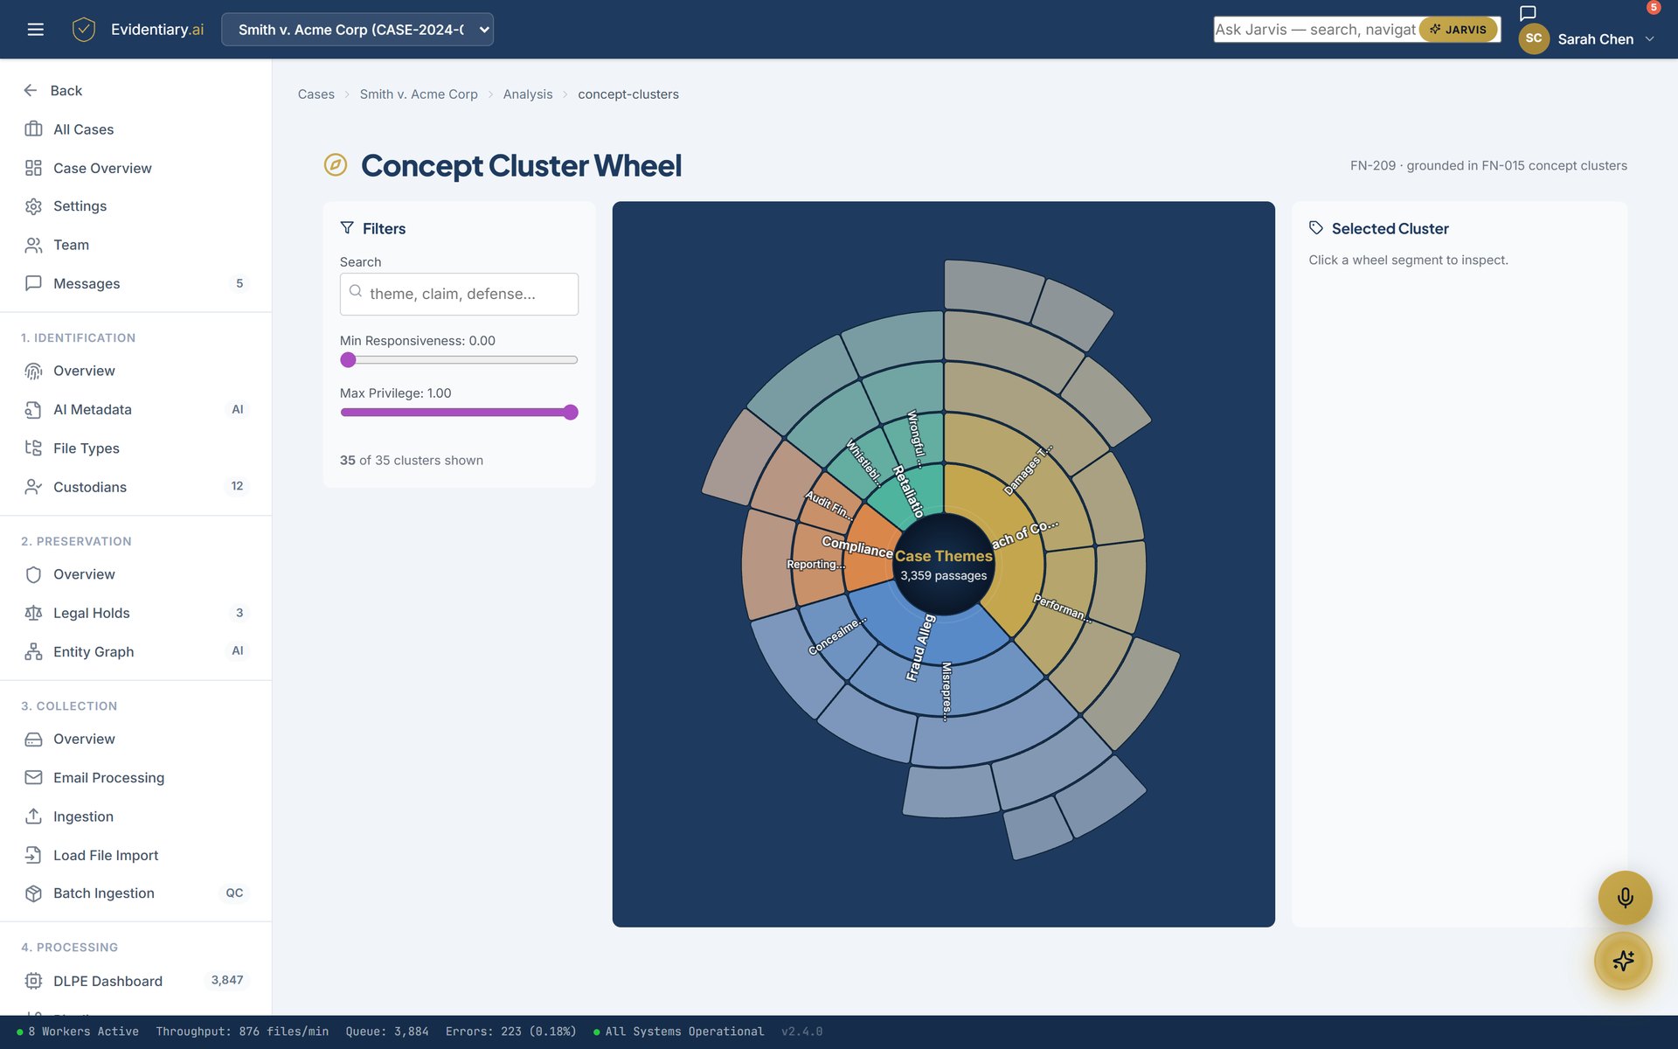Viewport: 1678px width, 1049px height.
Task: Go Back using the sidebar arrow
Action: click(31, 91)
